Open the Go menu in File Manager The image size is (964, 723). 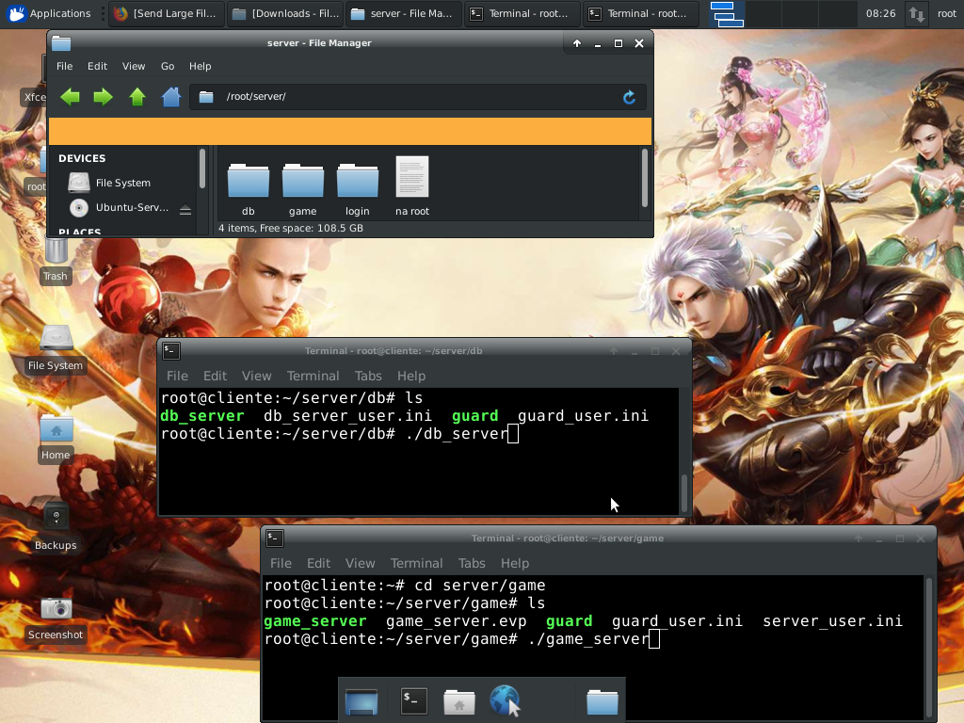[168, 66]
